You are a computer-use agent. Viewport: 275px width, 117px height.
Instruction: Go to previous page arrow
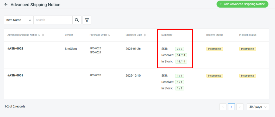tap(223, 107)
